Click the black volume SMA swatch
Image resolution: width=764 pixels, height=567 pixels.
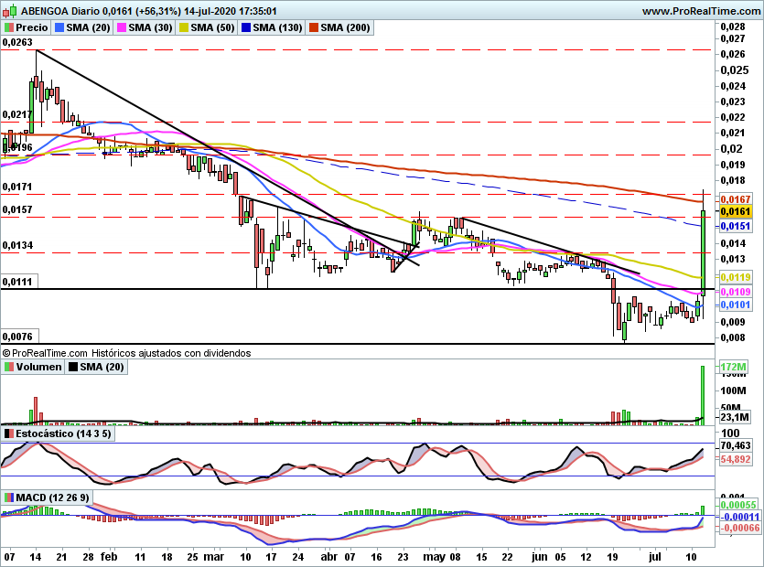pyautogui.click(x=73, y=367)
